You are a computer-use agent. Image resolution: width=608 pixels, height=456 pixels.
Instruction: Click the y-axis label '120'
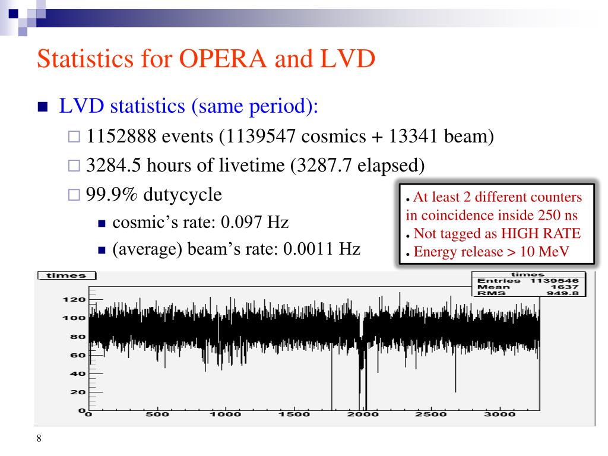coord(74,299)
